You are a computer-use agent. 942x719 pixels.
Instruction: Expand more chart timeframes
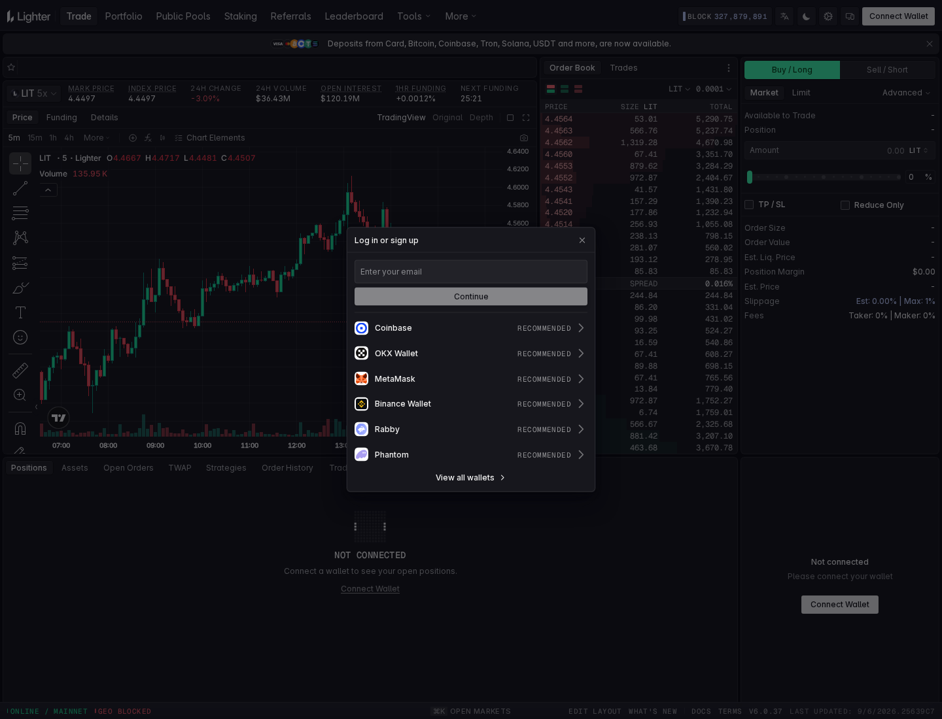97,138
